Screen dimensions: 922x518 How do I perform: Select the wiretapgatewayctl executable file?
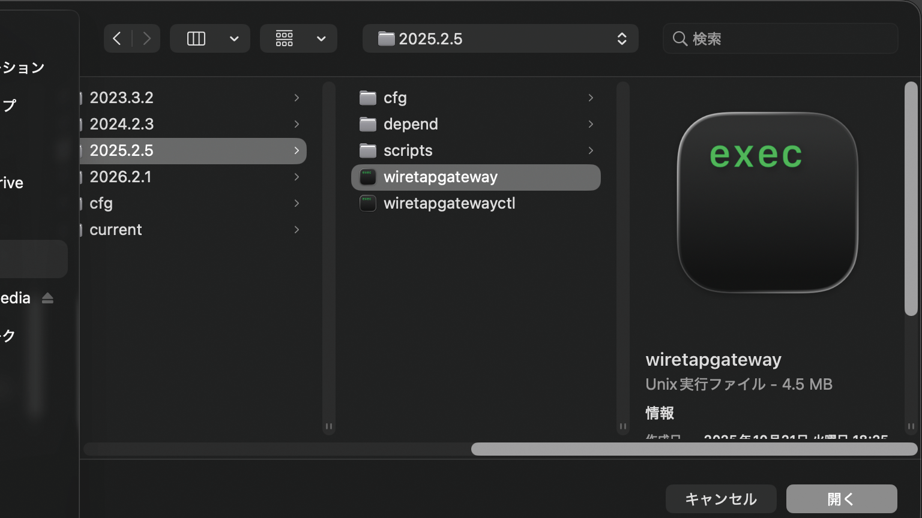[x=449, y=203]
